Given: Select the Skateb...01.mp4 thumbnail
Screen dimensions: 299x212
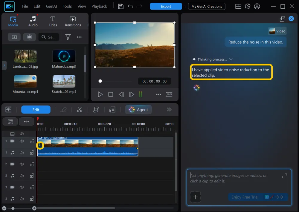Looking at the screenshot, I should (64, 81).
